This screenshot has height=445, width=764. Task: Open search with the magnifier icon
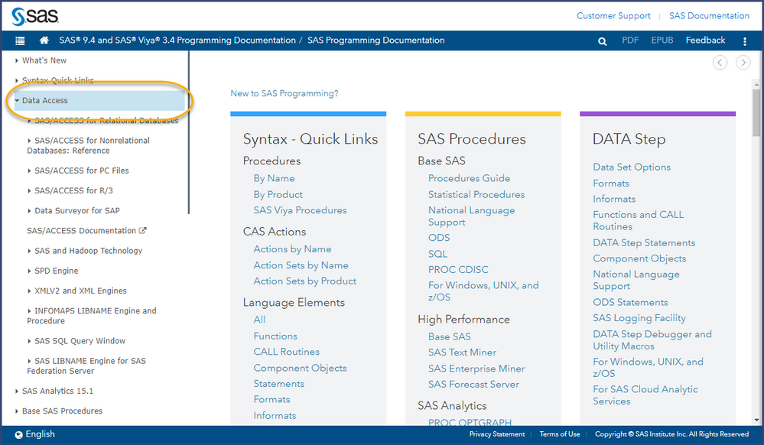click(x=602, y=41)
